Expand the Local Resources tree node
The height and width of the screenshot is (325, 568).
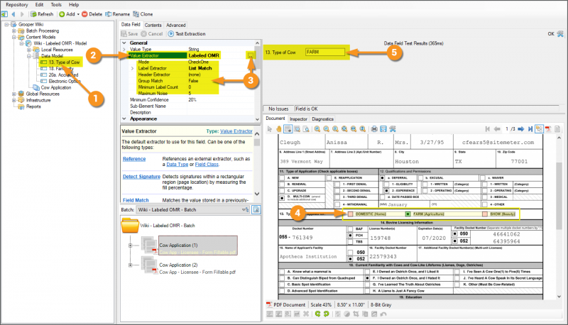pyautogui.click(x=29, y=50)
